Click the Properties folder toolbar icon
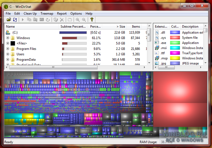Viewport: 212px width, 148px height. (x=70, y=20)
